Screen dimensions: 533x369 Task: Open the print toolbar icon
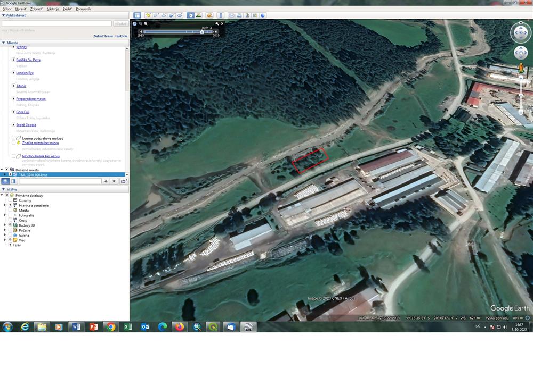point(239,15)
